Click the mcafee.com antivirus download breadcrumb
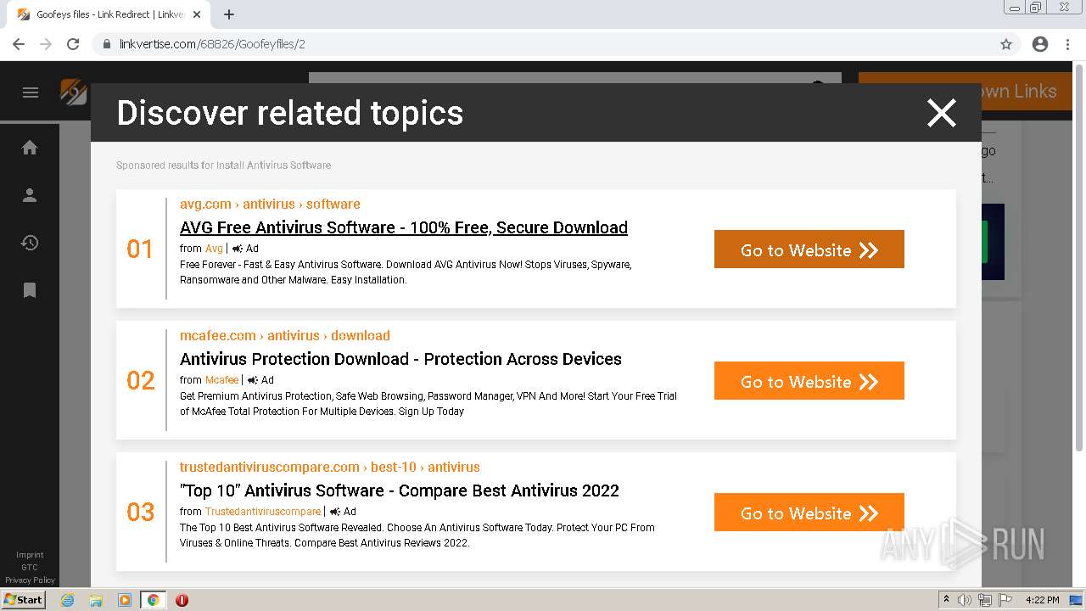Image resolution: width=1086 pixels, height=611 pixels. tap(285, 335)
